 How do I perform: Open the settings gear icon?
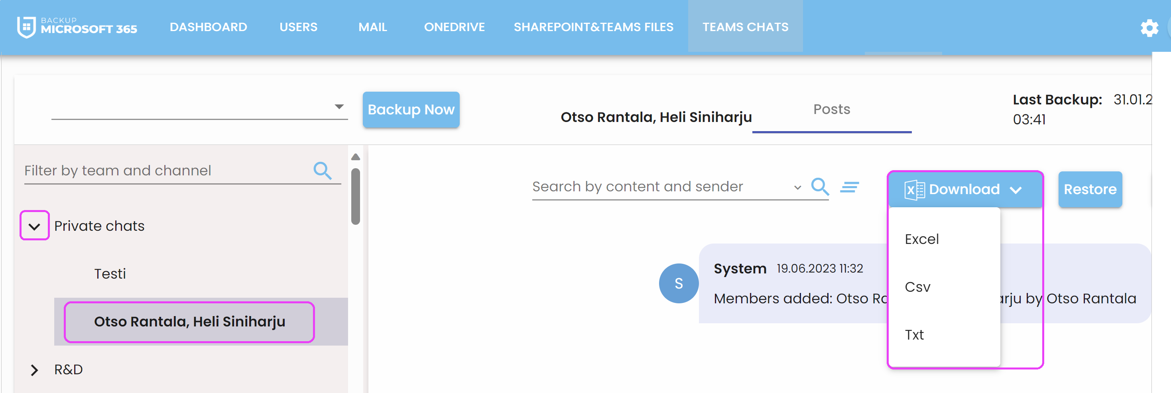pyautogui.click(x=1149, y=28)
